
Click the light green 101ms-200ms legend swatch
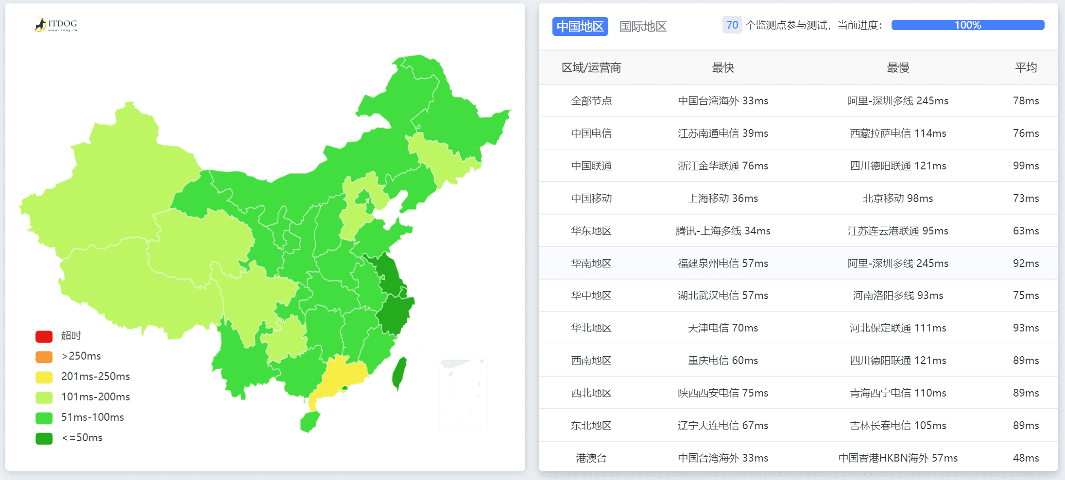tap(44, 397)
